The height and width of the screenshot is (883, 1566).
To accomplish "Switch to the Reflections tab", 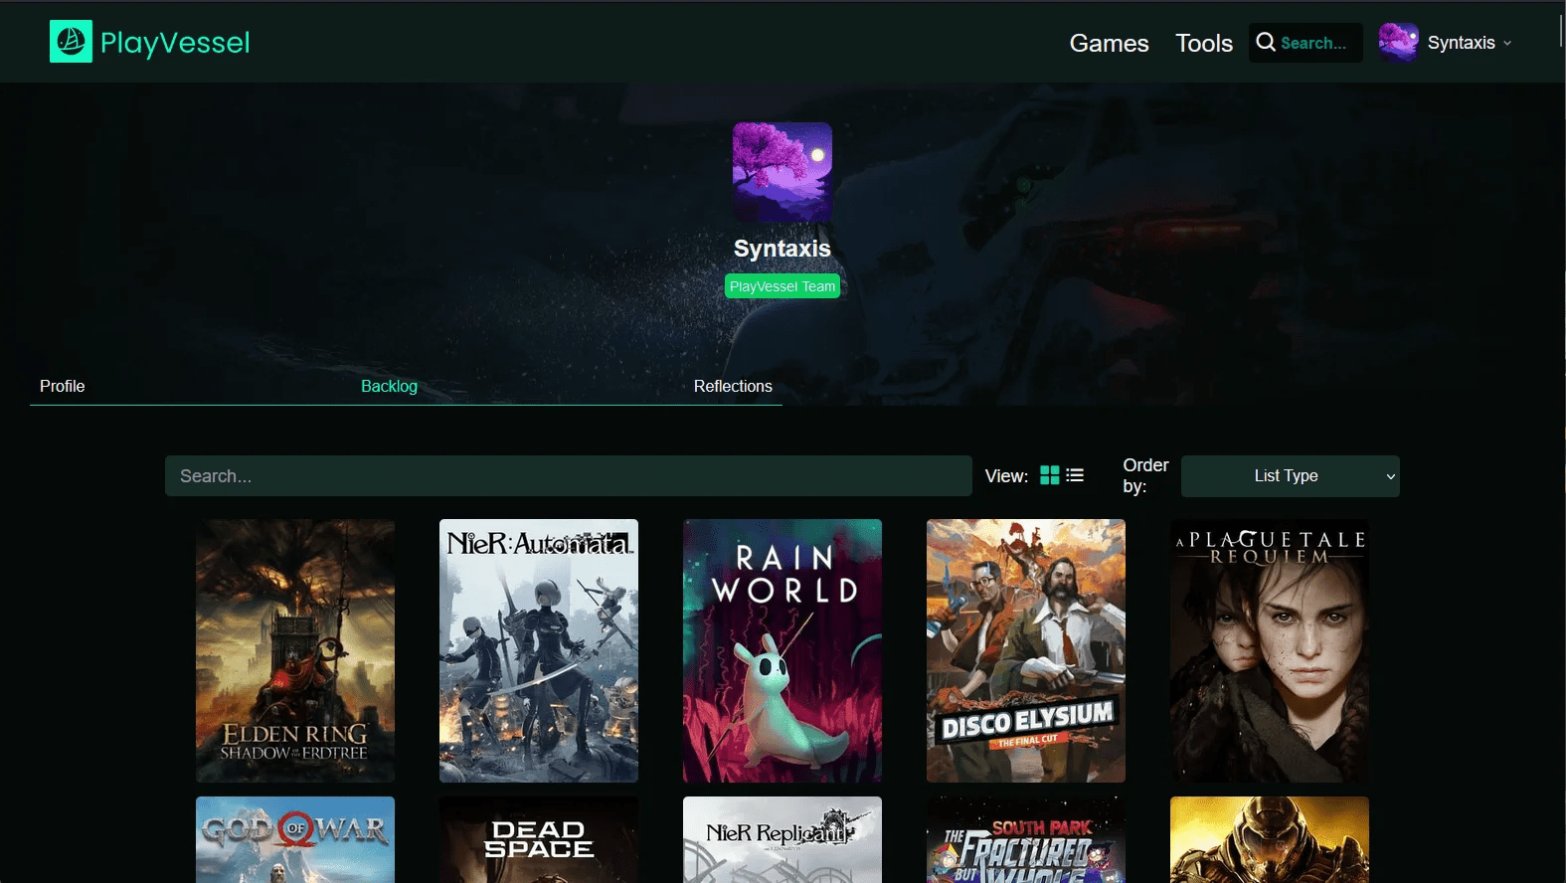I will (x=733, y=386).
